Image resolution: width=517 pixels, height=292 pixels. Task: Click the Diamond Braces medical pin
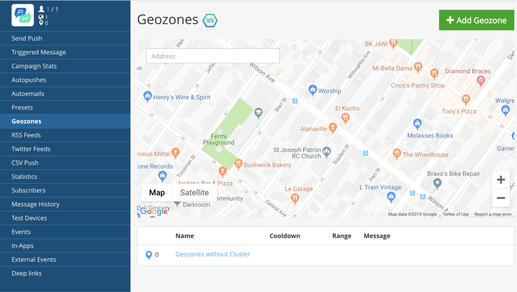coord(481,80)
